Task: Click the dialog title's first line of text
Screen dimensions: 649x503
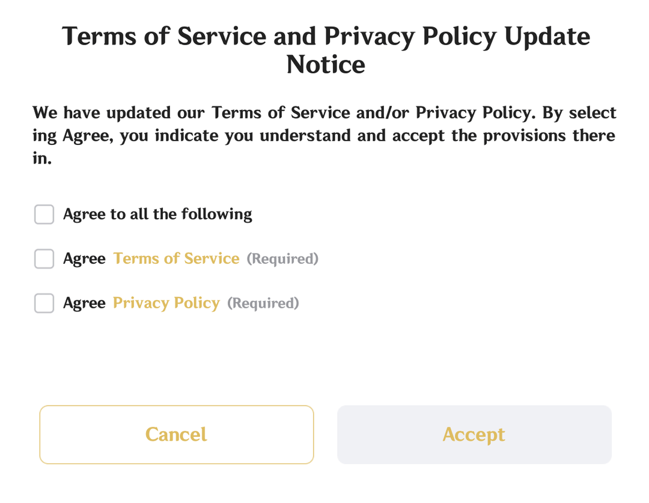Action: click(326, 37)
